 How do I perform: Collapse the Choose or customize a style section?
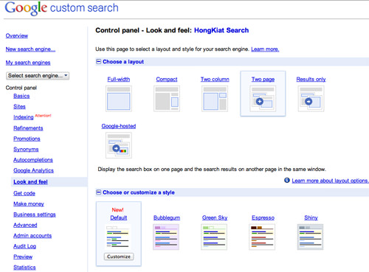[98, 192]
